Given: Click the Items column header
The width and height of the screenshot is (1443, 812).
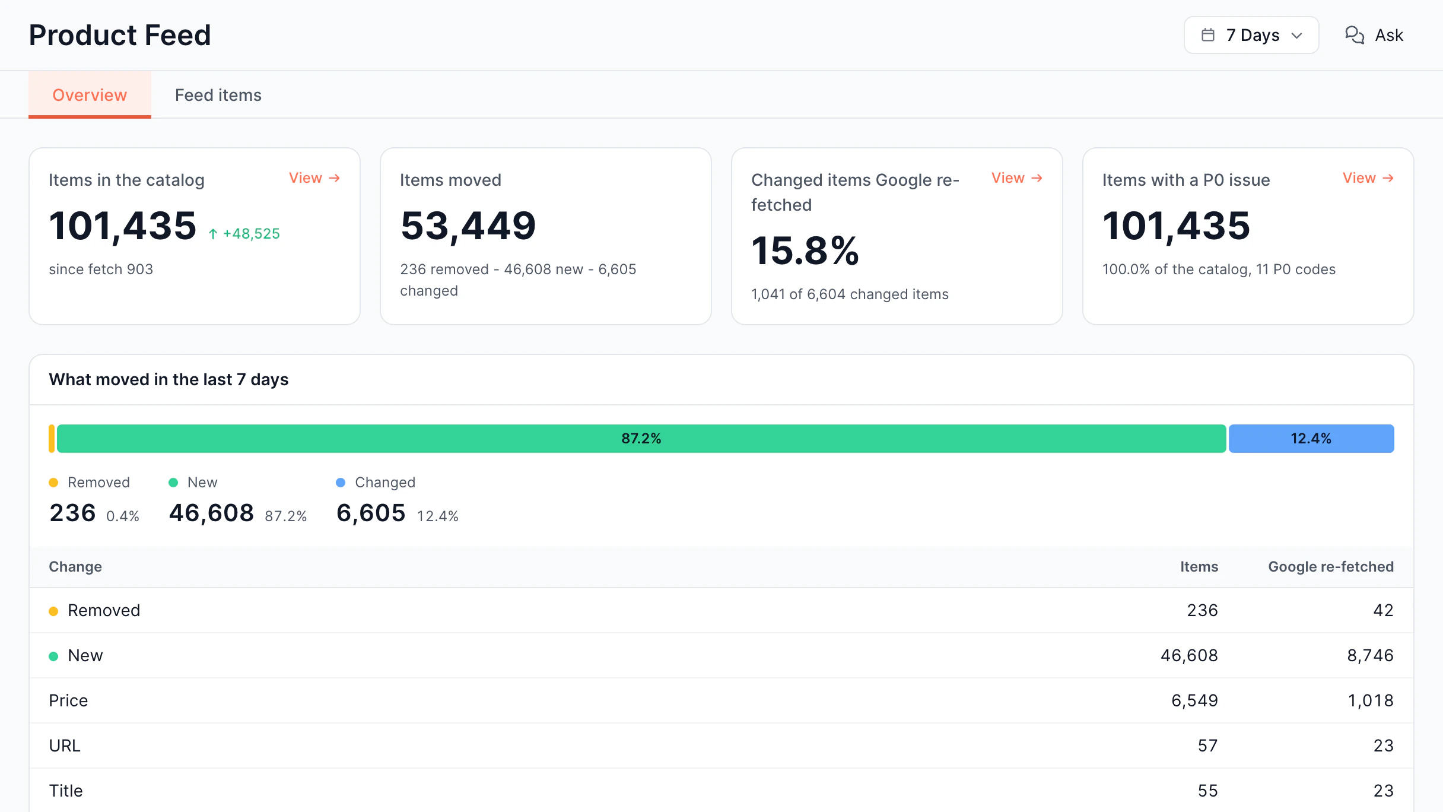Looking at the screenshot, I should click(1199, 567).
